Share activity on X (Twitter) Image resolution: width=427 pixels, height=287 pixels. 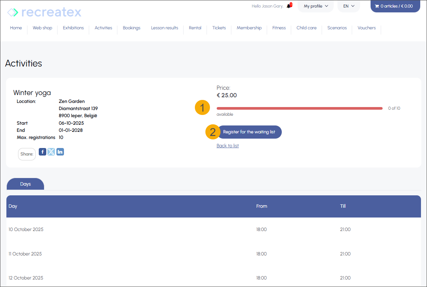coord(51,152)
